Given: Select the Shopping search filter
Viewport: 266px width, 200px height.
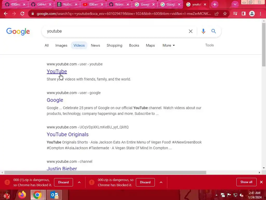Looking at the screenshot, I should (x=114, y=45).
